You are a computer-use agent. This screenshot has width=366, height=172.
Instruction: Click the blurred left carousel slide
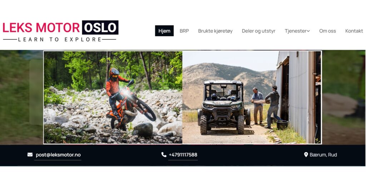point(21,97)
